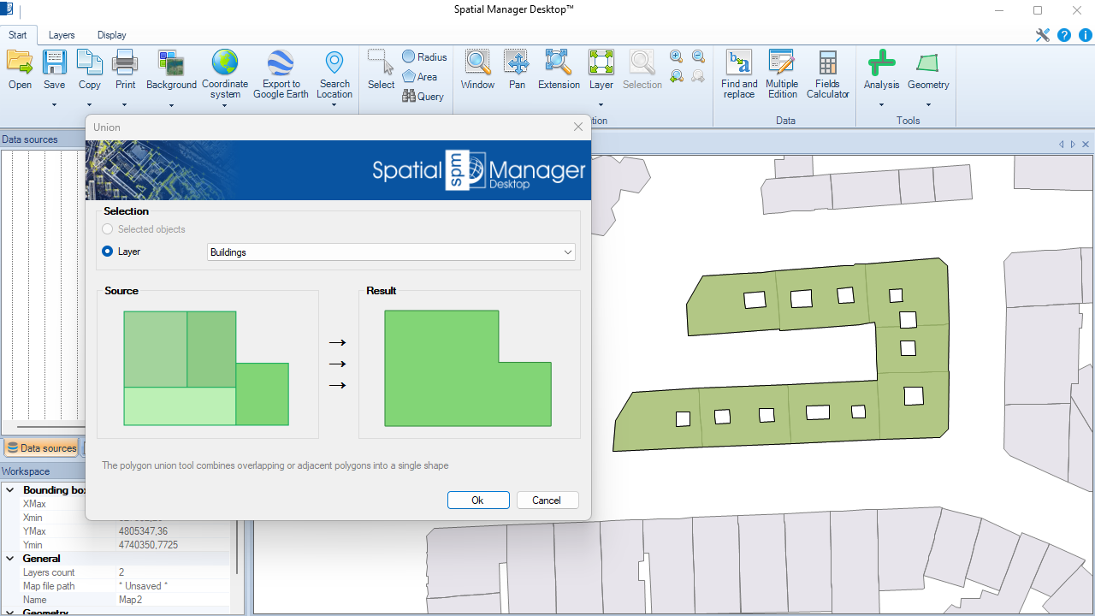Zoom to Extension tool

[x=559, y=62]
